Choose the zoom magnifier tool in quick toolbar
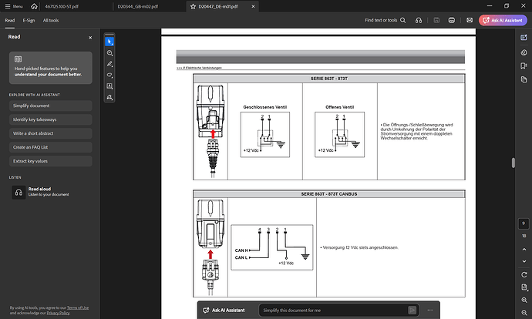The width and height of the screenshot is (532, 319). (x=109, y=53)
